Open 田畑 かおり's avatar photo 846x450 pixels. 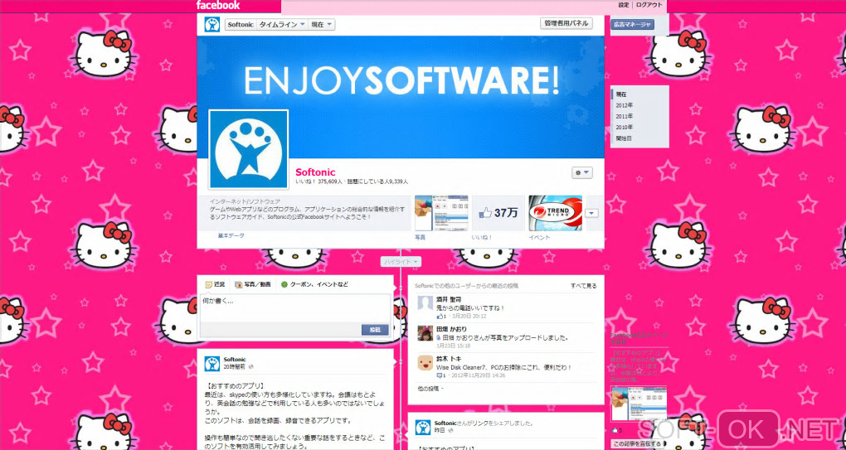click(425, 333)
